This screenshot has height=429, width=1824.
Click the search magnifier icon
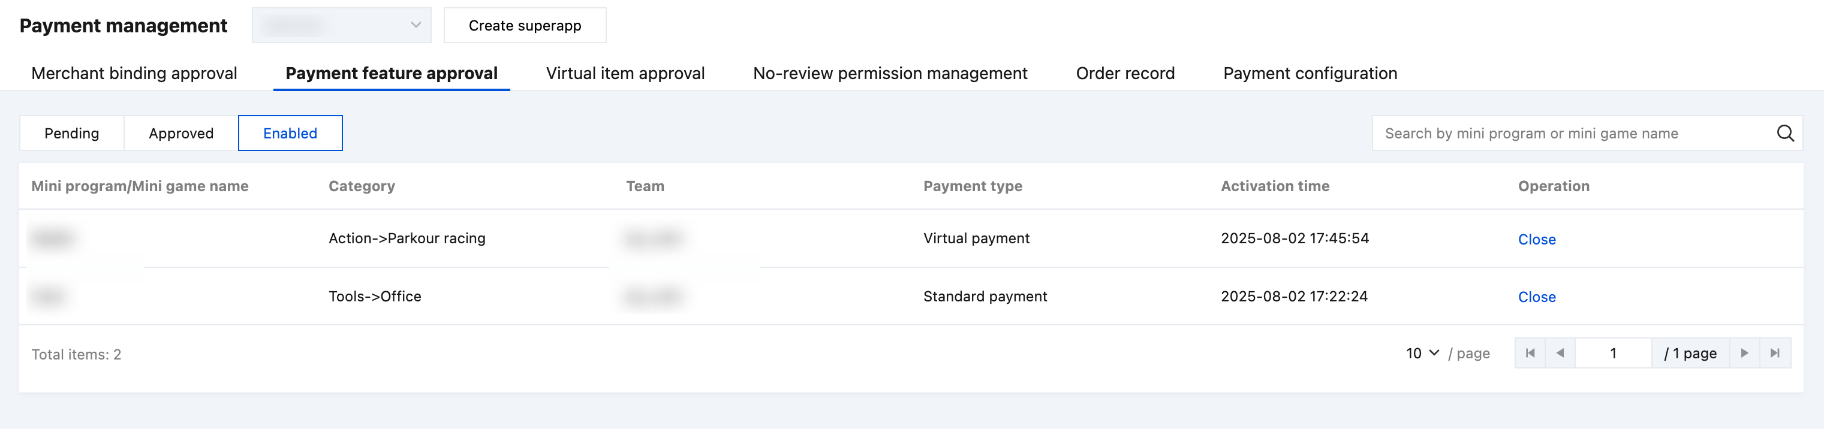click(x=1784, y=133)
